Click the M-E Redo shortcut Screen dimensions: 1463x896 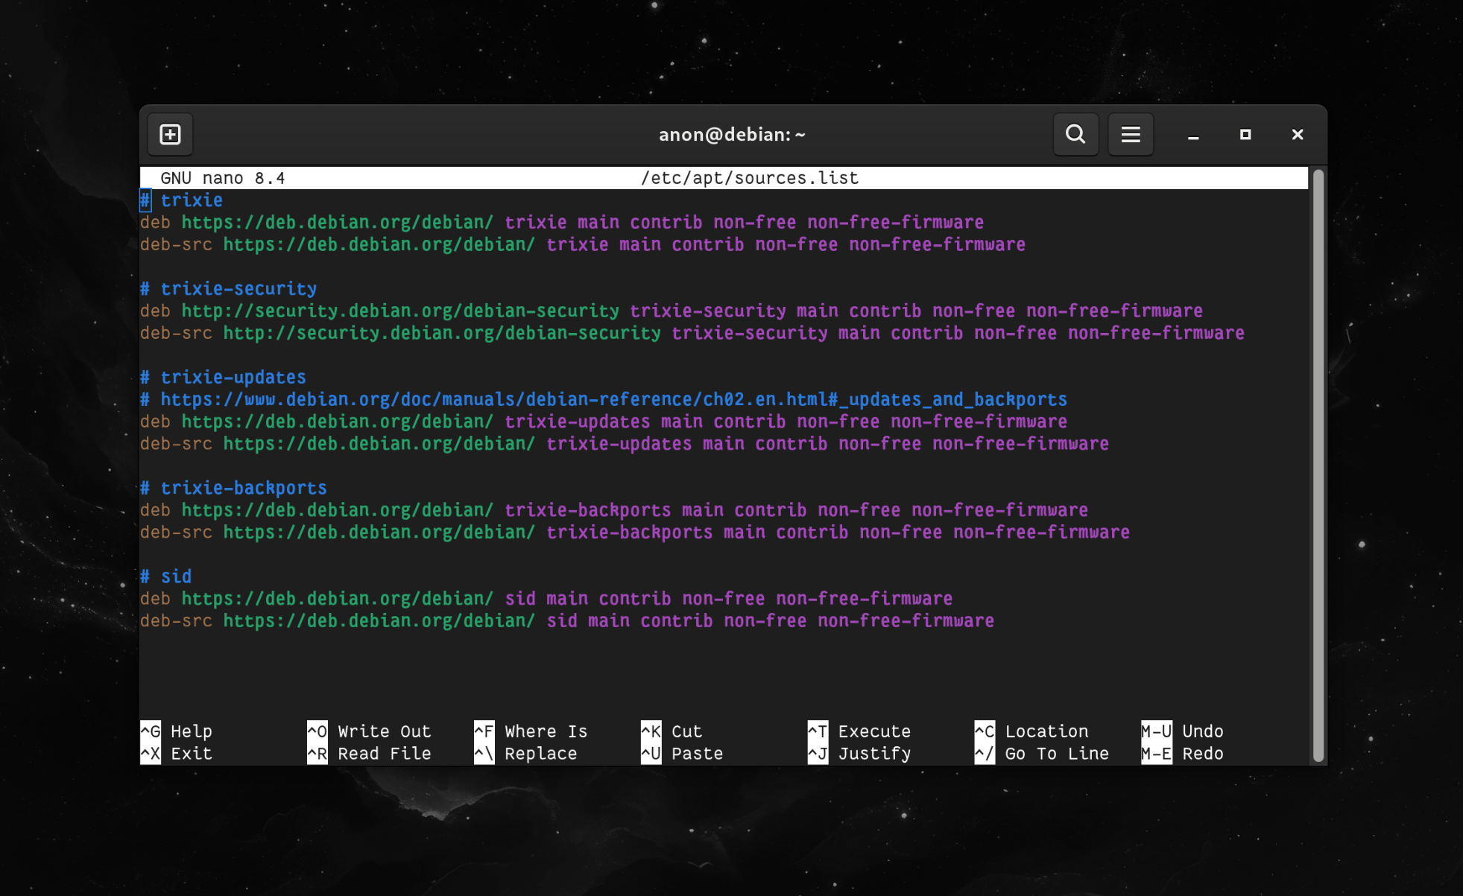coord(1183,754)
